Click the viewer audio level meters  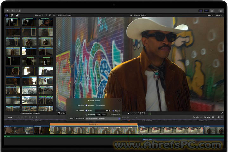point(149,113)
